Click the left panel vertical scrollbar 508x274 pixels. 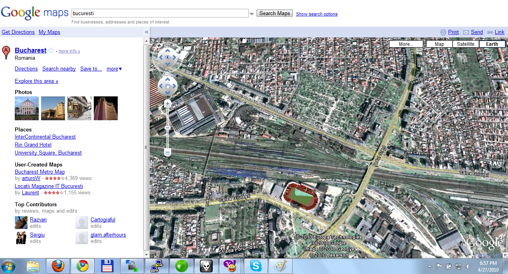[x=146, y=147]
